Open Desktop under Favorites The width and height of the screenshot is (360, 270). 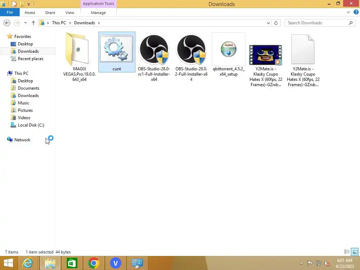[25, 44]
